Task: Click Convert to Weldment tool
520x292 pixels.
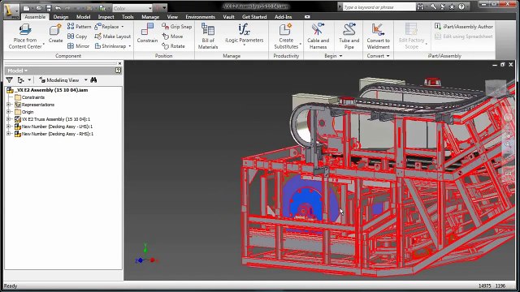Action: pos(378,36)
